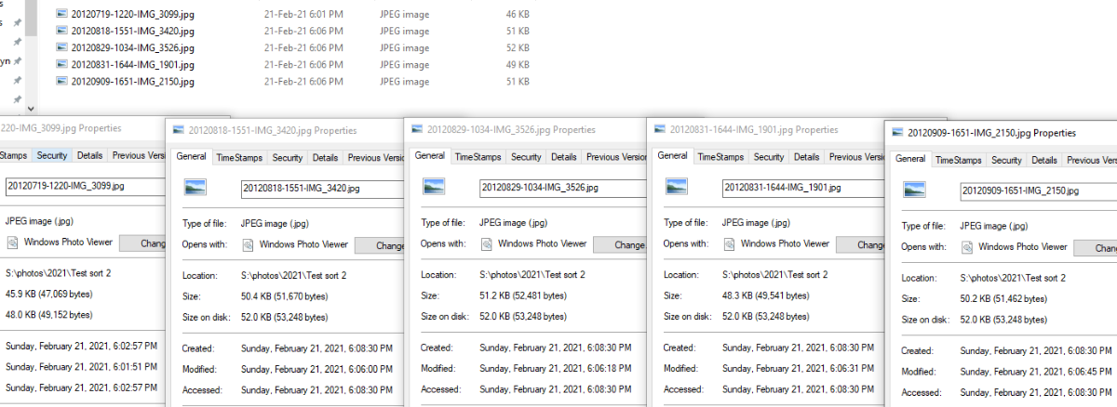This screenshot has height=407, width=1117.
Task: Click the scroll down arrow in navigation pane
Action: 31,108
